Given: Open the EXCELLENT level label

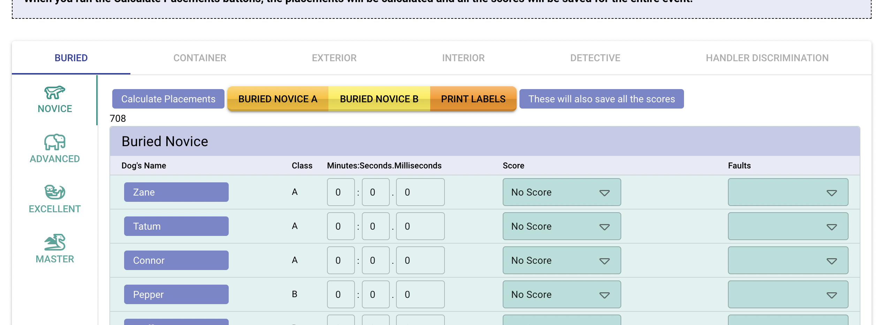Looking at the screenshot, I should (55, 209).
